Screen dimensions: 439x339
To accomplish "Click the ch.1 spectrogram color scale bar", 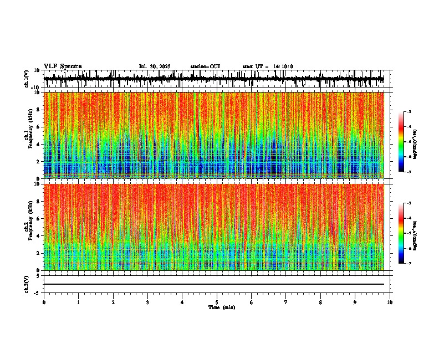I will 401,142.
